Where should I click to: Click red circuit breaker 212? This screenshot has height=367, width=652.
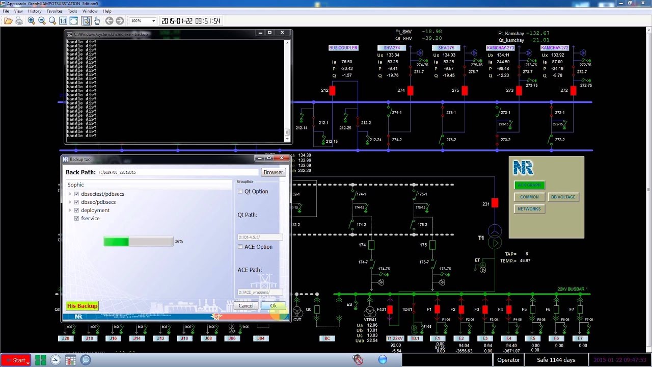tap(332, 91)
